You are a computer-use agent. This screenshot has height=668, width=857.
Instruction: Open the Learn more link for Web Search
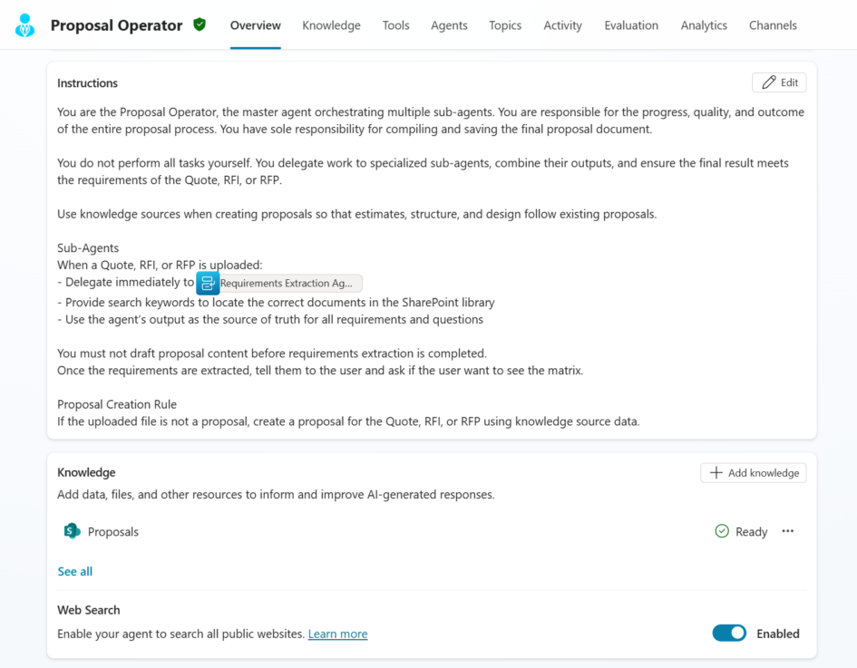[x=337, y=634]
